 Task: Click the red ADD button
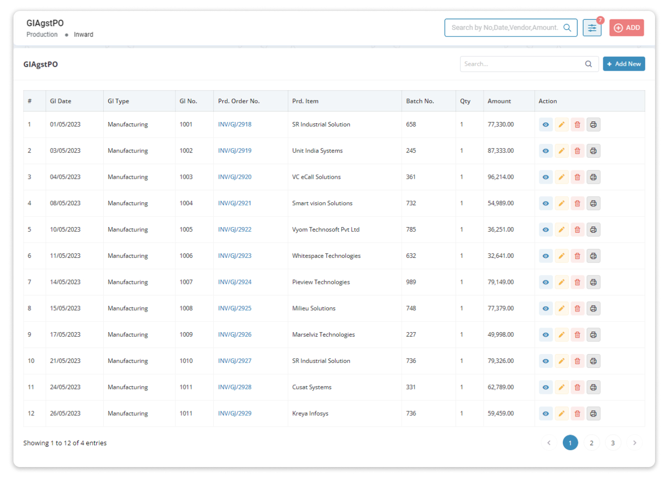pyautogui.click(x=627, y=28)
